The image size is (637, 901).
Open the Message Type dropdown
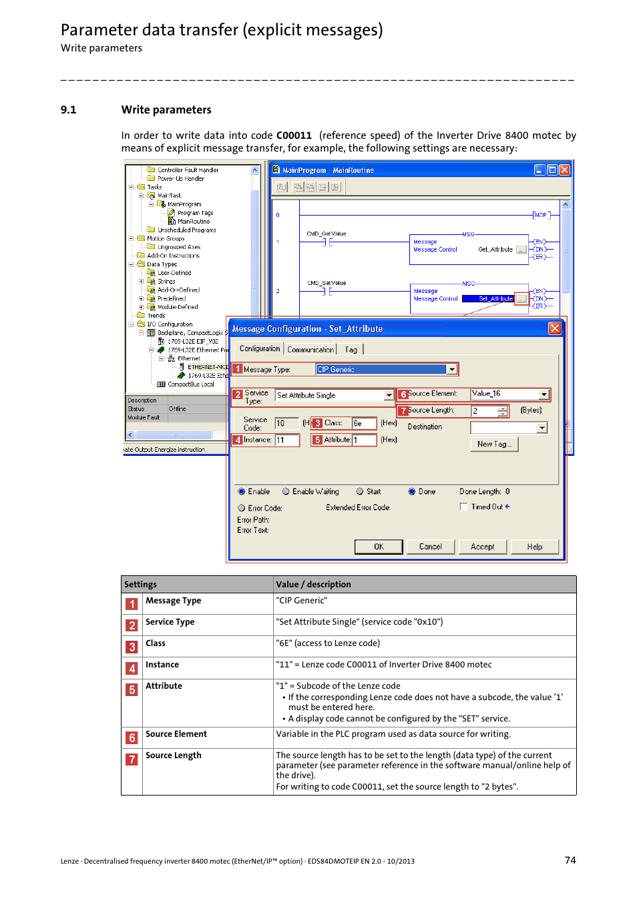tap(452, 369)
